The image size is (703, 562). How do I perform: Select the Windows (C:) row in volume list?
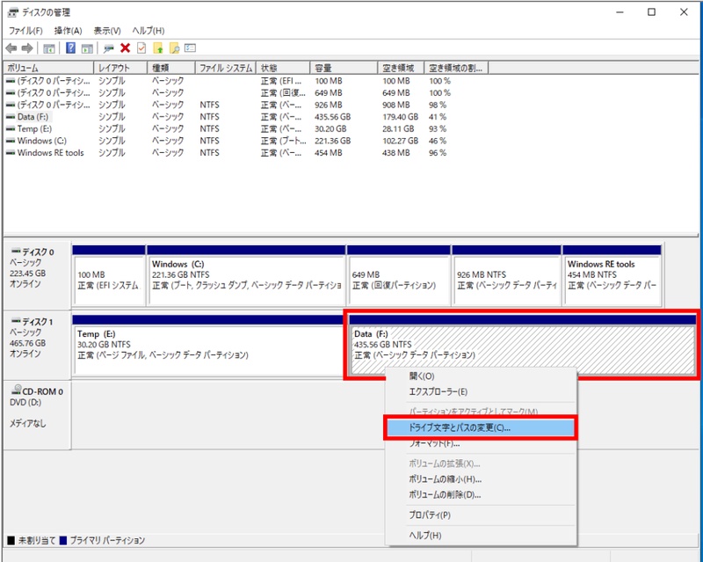coord(41,141)
